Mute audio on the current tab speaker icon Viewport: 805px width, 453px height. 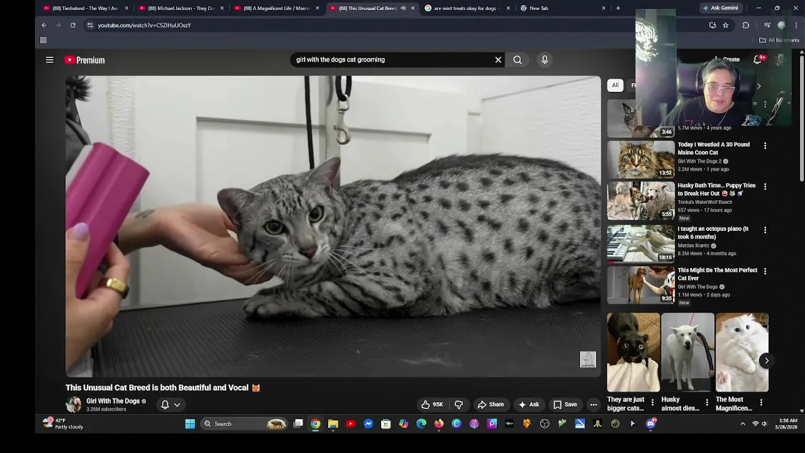pos(403,8)
